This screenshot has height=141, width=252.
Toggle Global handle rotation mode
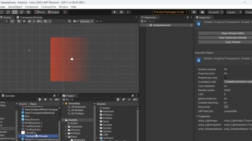click(x=54, y=12)
